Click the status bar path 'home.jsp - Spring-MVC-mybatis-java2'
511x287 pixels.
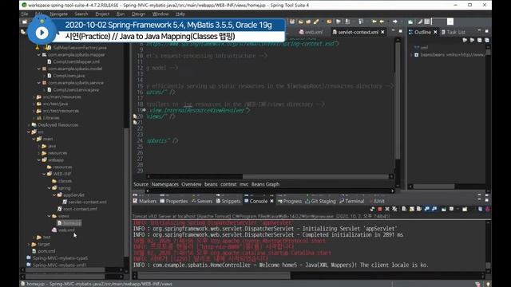pos(99,284)
